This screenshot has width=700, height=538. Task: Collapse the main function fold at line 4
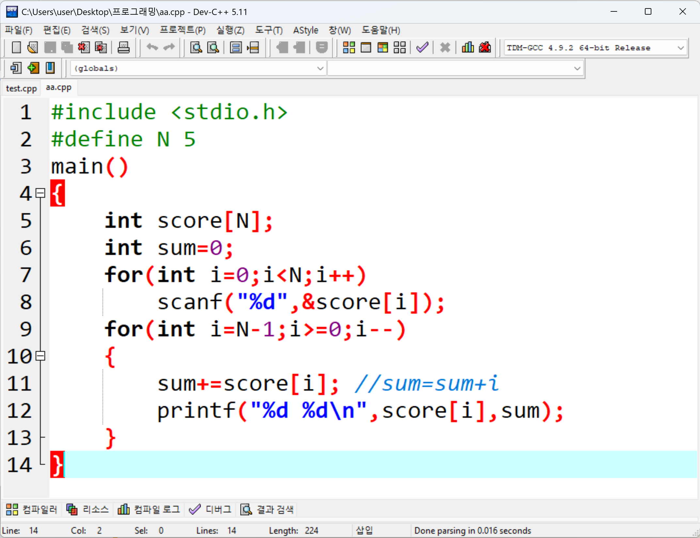pos(40,193)
